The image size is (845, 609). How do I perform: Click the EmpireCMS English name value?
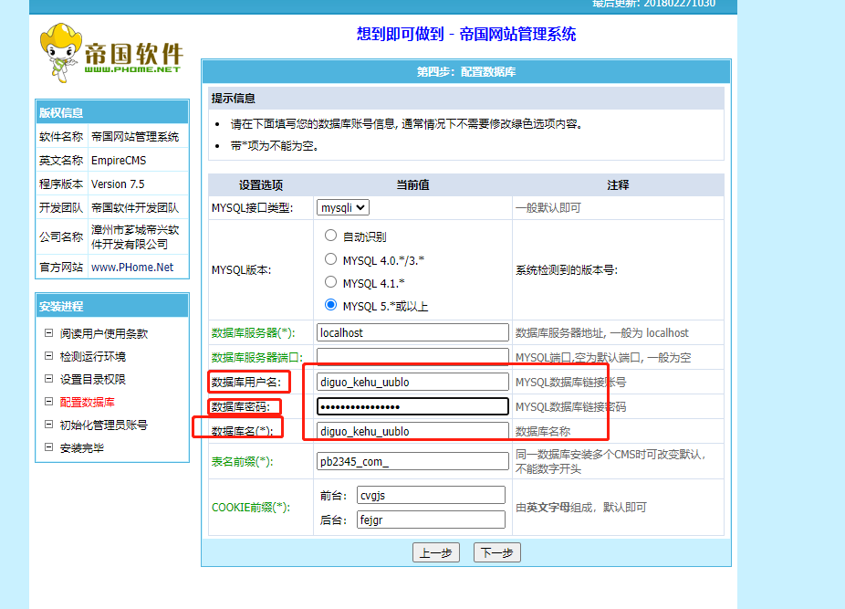119,160
